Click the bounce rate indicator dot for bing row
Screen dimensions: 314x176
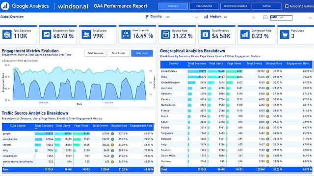point(112,151)
